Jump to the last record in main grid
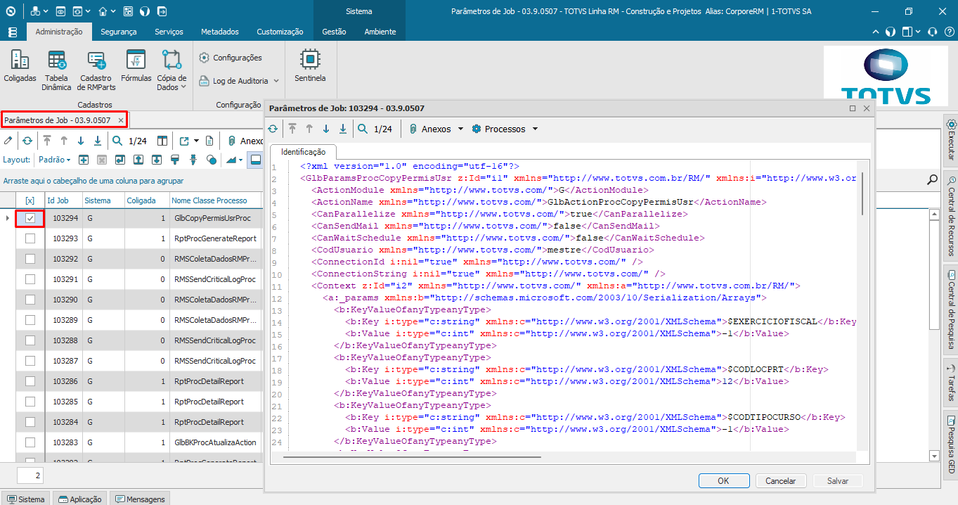This screenshot has height=505, width=958. [98, 141]
